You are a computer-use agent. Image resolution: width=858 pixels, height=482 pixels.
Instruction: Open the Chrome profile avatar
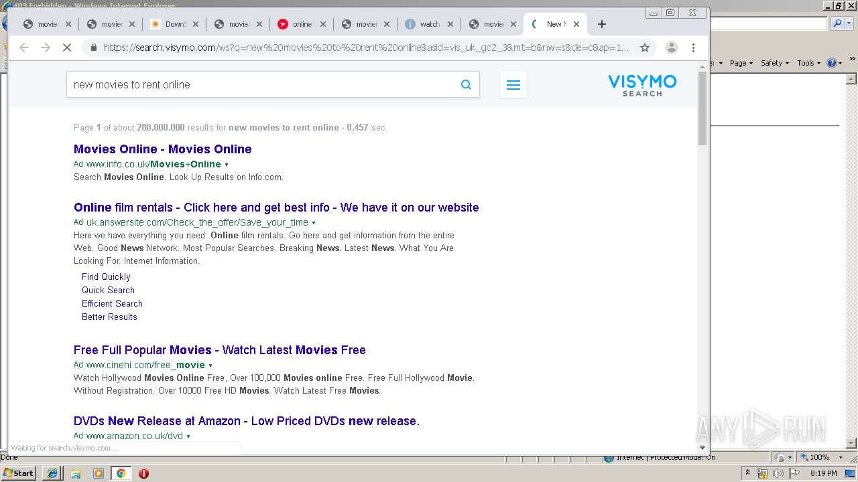(671, 48)
